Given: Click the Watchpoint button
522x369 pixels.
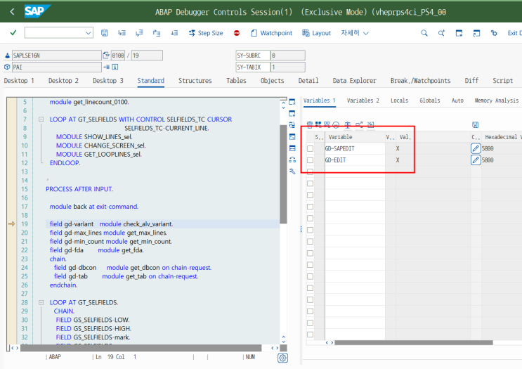Looking at the screenshot, I should coord(275,33).
